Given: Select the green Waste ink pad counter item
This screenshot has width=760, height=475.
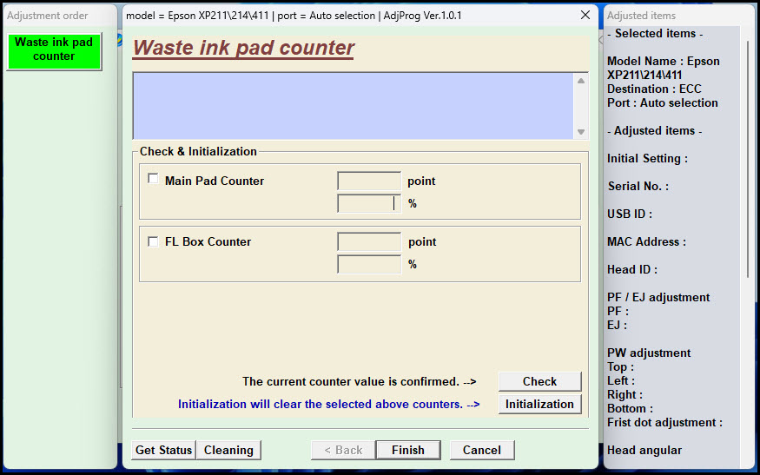Looking at the screenshot, I should click(54, 49).
